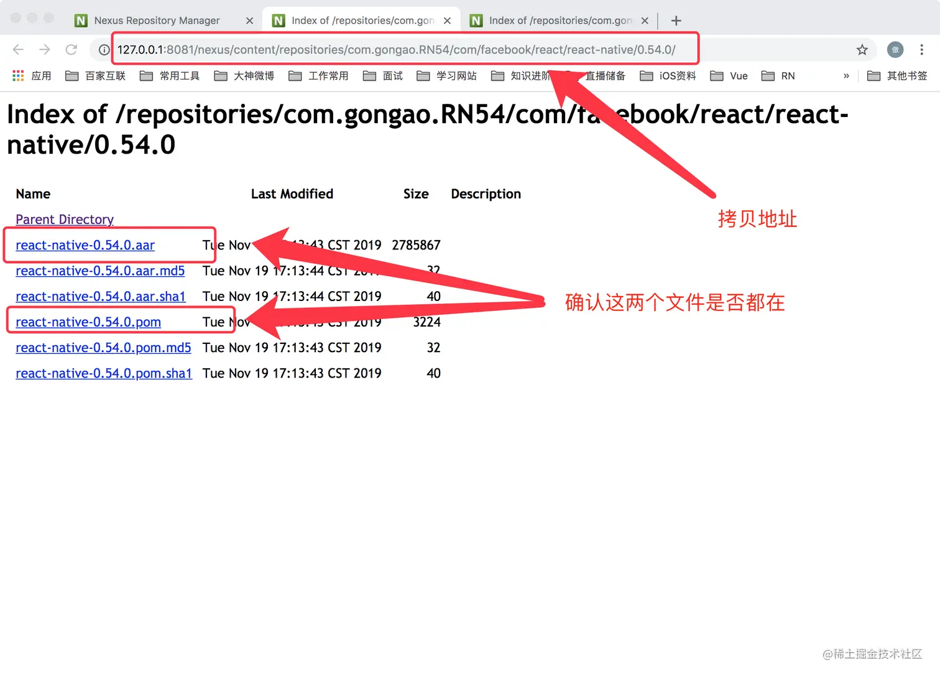Open the 大神微博 bookmark folder

click(244, 76)
